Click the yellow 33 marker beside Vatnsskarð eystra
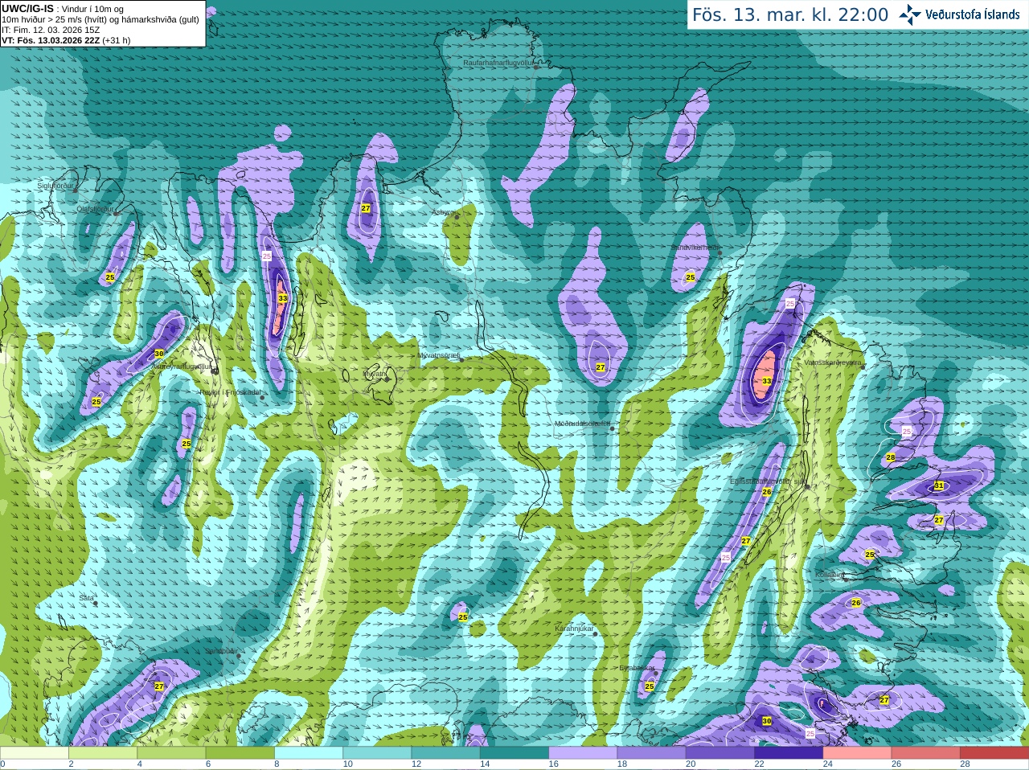1029x770 pixels. click(x=767, y=381)
